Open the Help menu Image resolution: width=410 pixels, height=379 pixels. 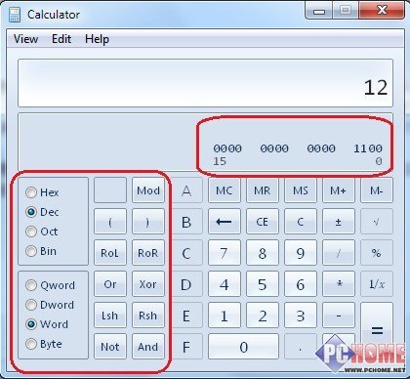[x=97, y=39]
